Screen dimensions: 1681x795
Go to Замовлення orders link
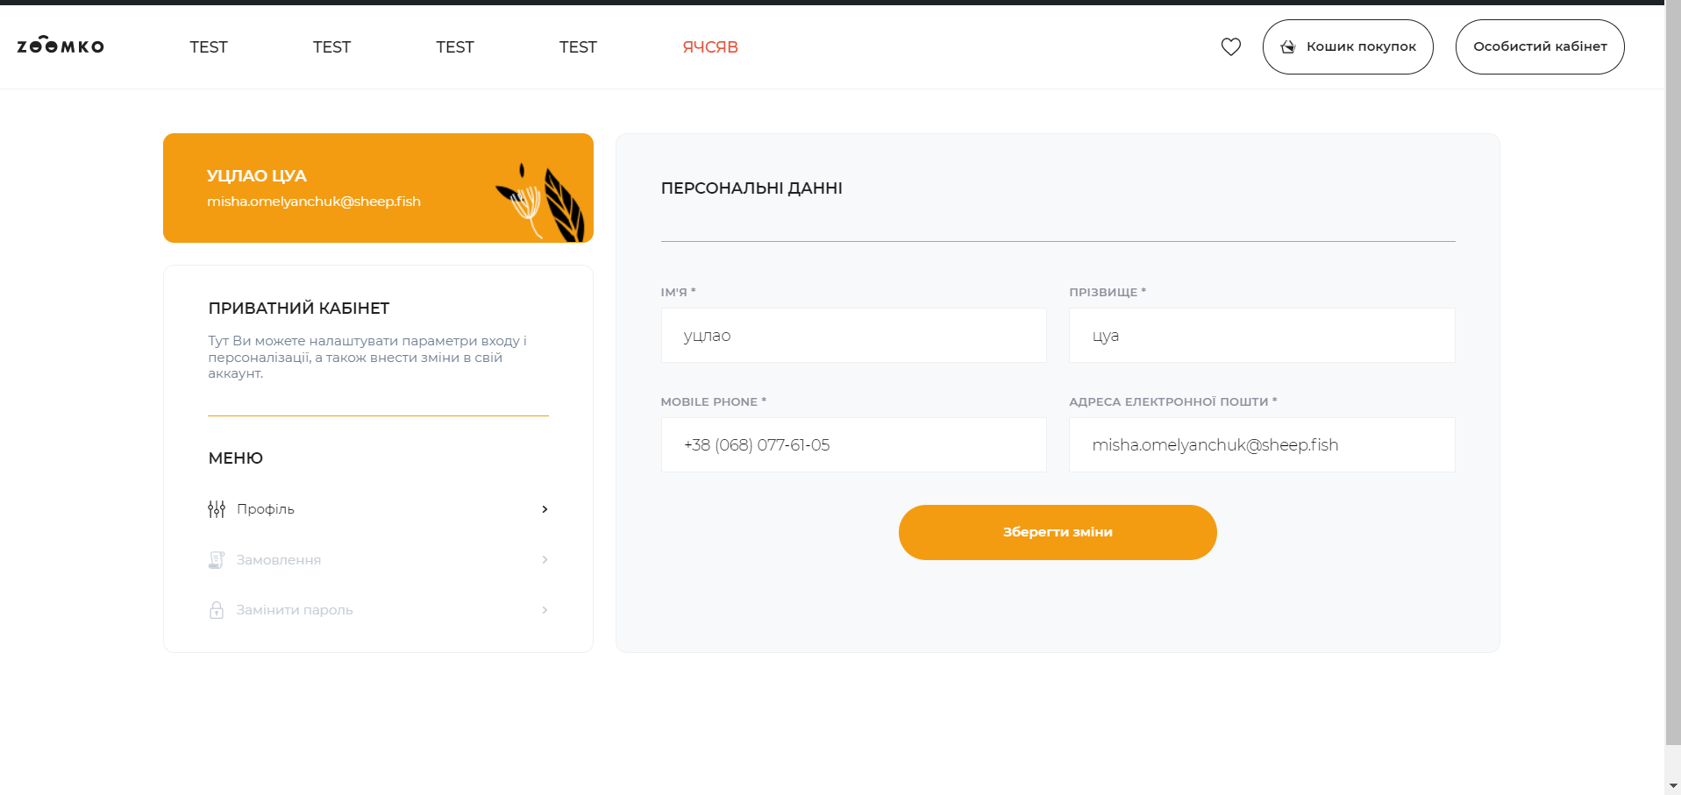pyautogui.click(x=279, y=560)
